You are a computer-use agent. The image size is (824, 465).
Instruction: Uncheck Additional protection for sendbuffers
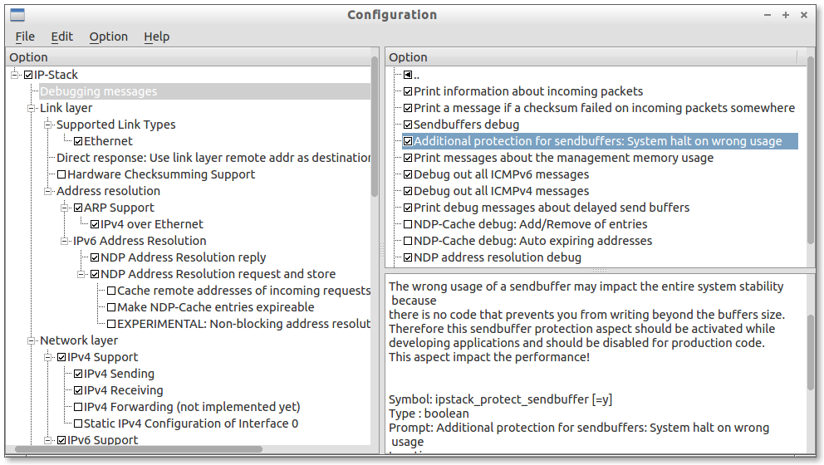[408, 141]
